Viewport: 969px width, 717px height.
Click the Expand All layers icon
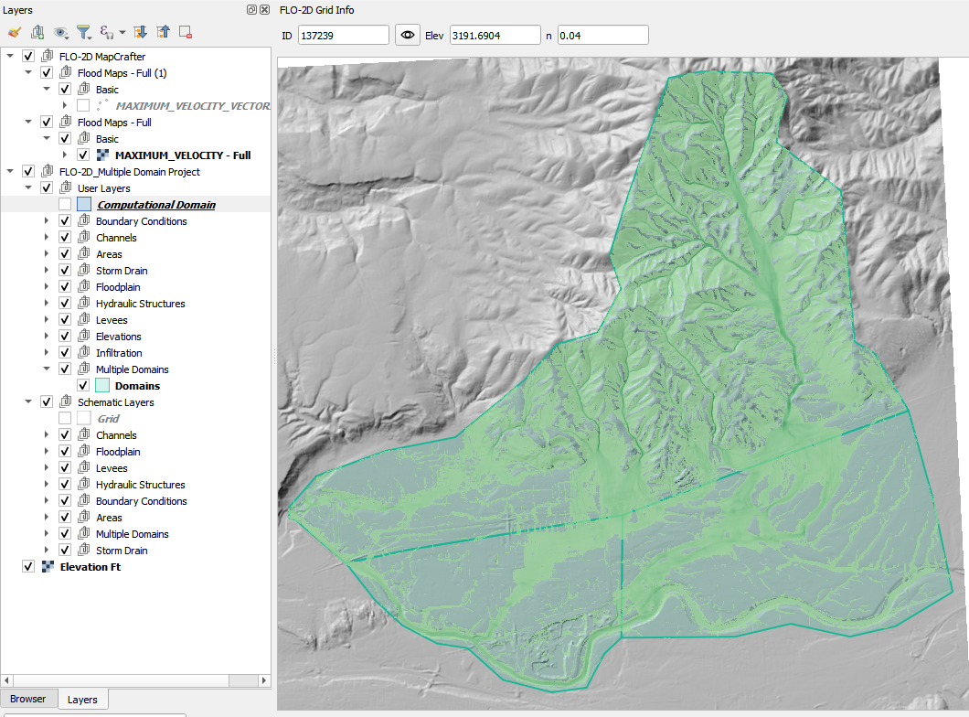point(140,32)
